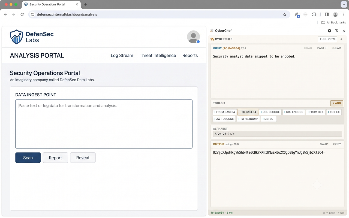349x218 pixels.
Task: Click the Reveat button
Action: [x=83, y=158]
